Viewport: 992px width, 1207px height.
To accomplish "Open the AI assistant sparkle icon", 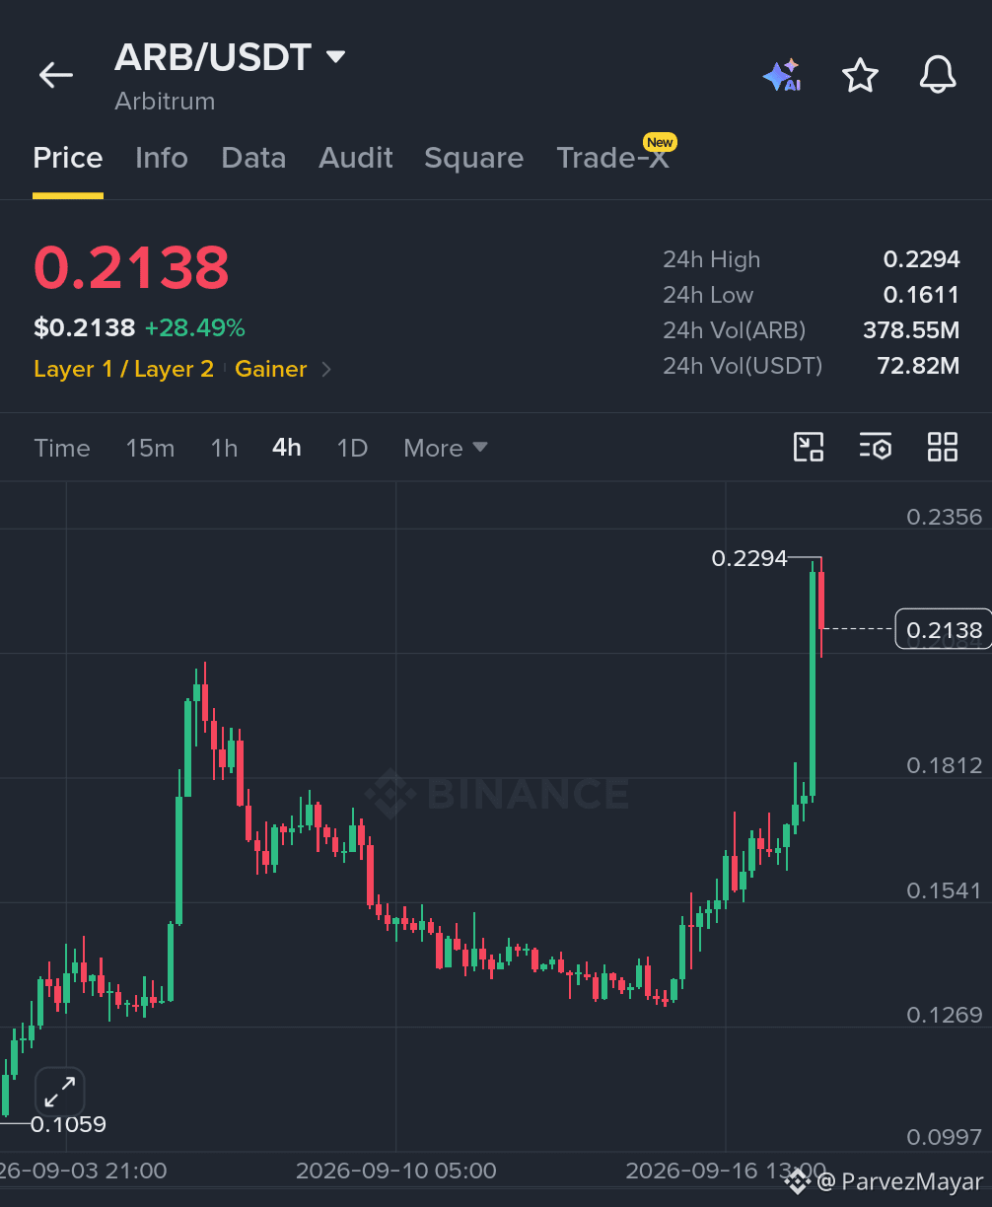I will tap(782, 75).
